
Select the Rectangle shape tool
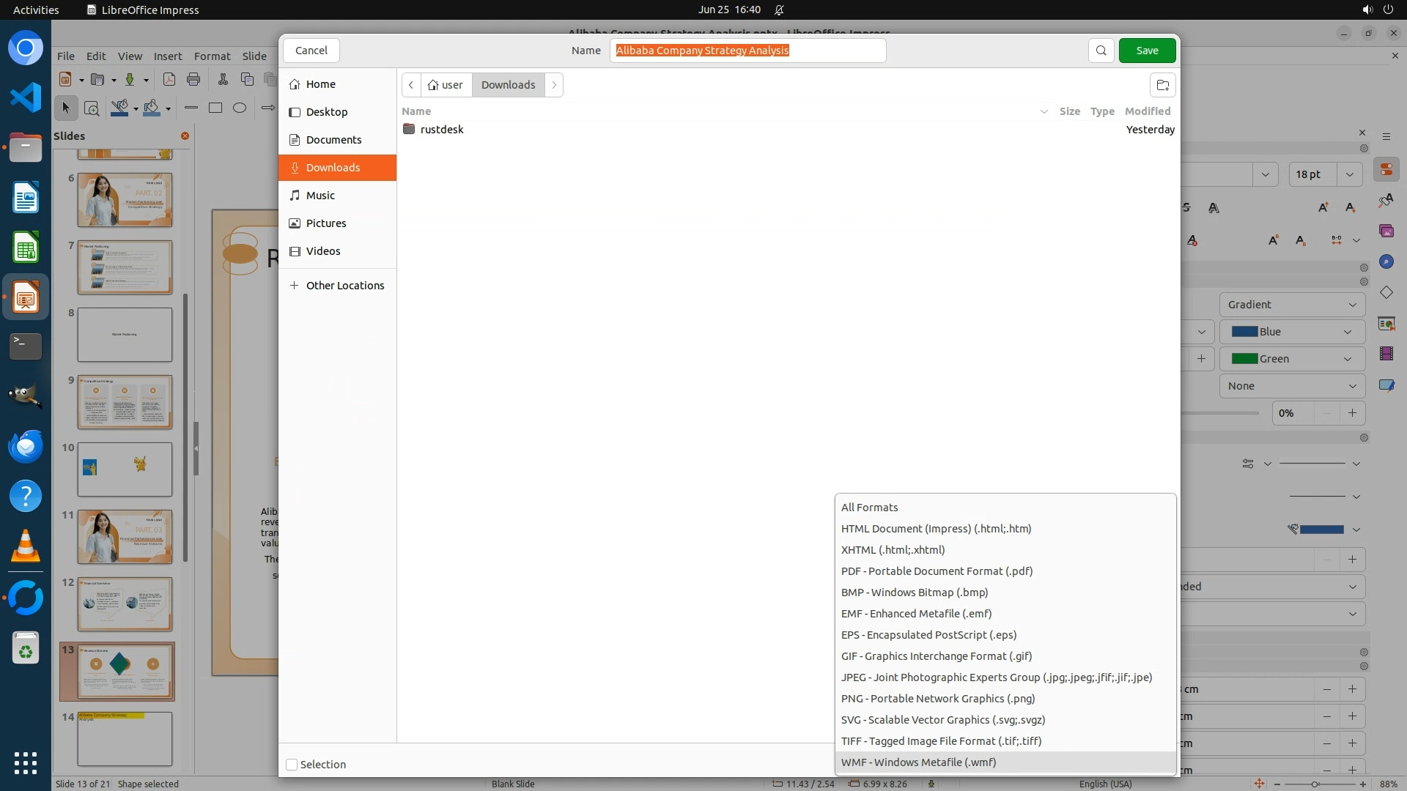pos(215,108)
